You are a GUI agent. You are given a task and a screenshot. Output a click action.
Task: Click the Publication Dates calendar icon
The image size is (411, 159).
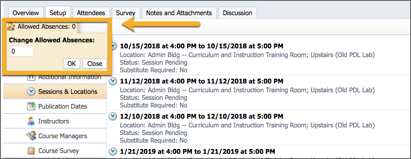(31, 106)
